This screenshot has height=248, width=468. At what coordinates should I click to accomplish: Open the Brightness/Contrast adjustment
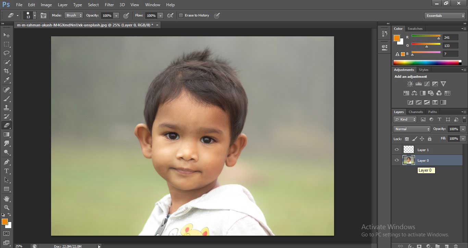[410, 84]
